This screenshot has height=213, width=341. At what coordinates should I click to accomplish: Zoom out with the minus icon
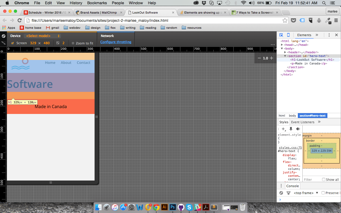(259, 58)
